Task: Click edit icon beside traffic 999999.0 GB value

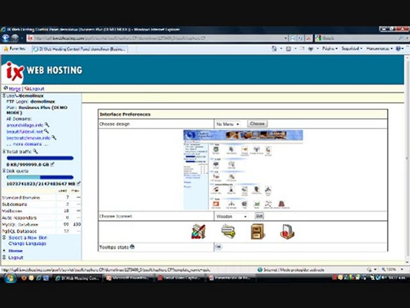Action: 52,164
